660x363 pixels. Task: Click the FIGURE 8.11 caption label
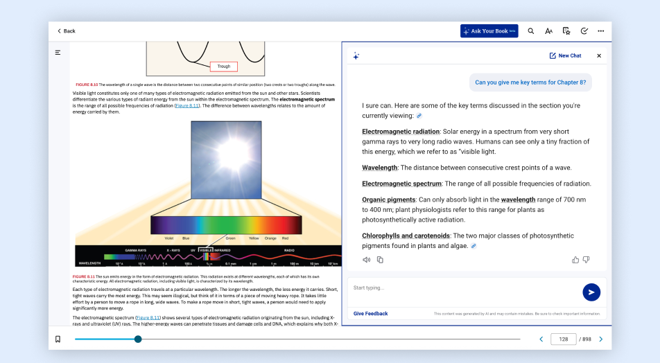tap(83, 277)
